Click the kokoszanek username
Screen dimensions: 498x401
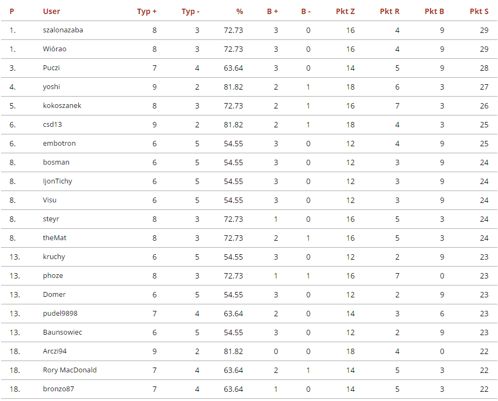point(62,106)
